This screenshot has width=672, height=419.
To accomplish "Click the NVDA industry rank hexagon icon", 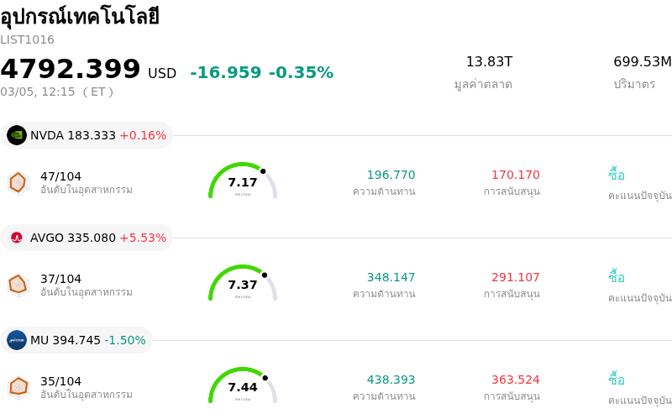I will (18, 182).
